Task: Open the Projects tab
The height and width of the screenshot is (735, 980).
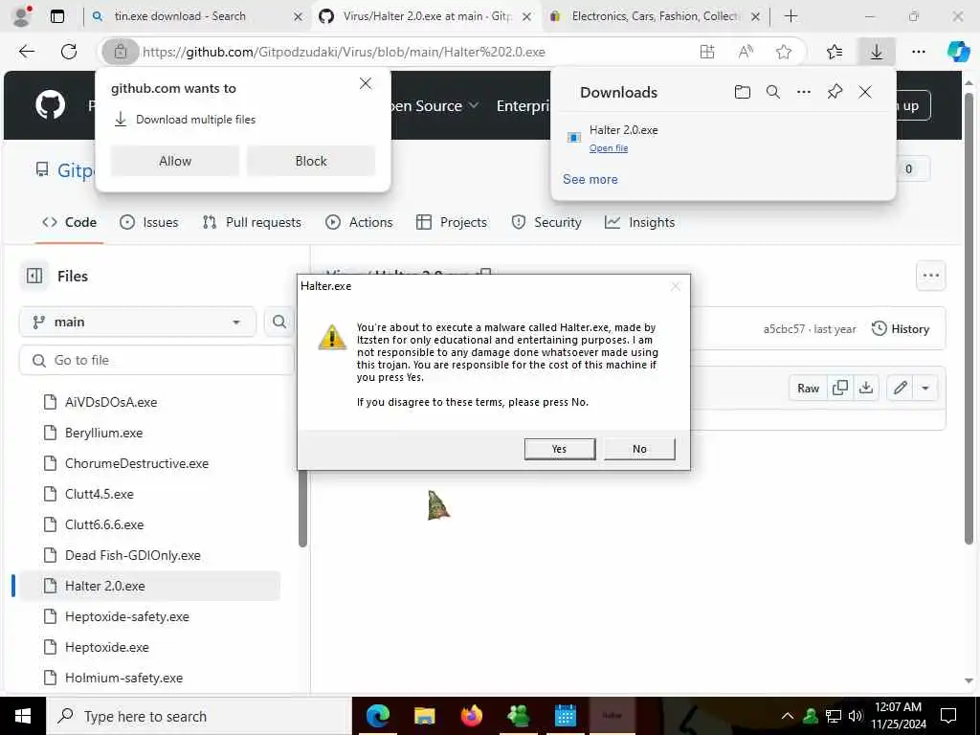Action: [x=452, y=222]
